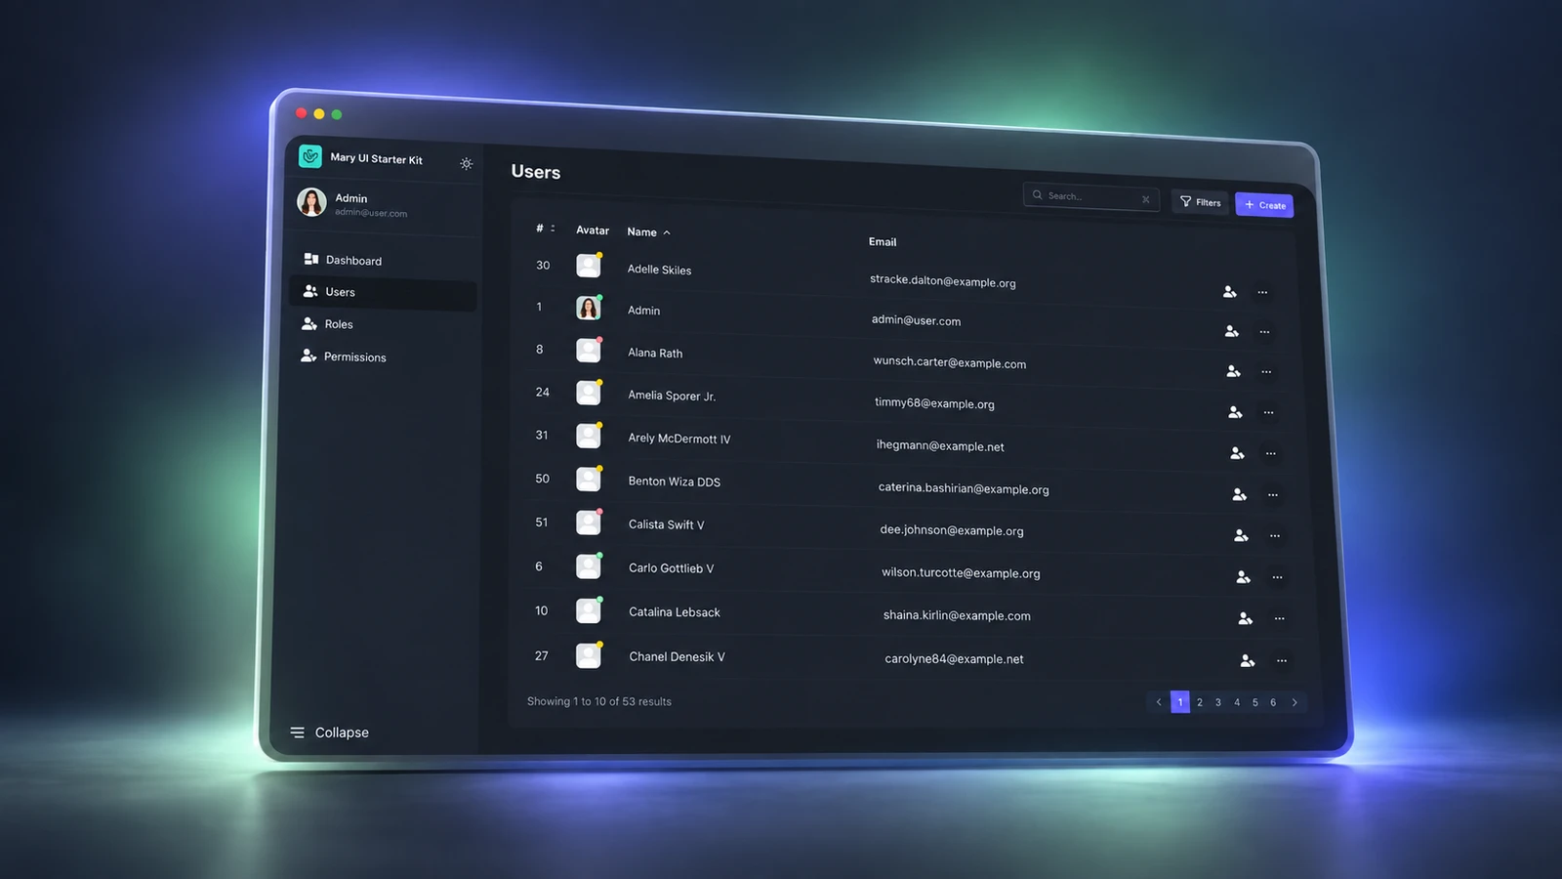Sort by the # column
This screenshot has height=879, width=1562.
(x=545, y=229)
